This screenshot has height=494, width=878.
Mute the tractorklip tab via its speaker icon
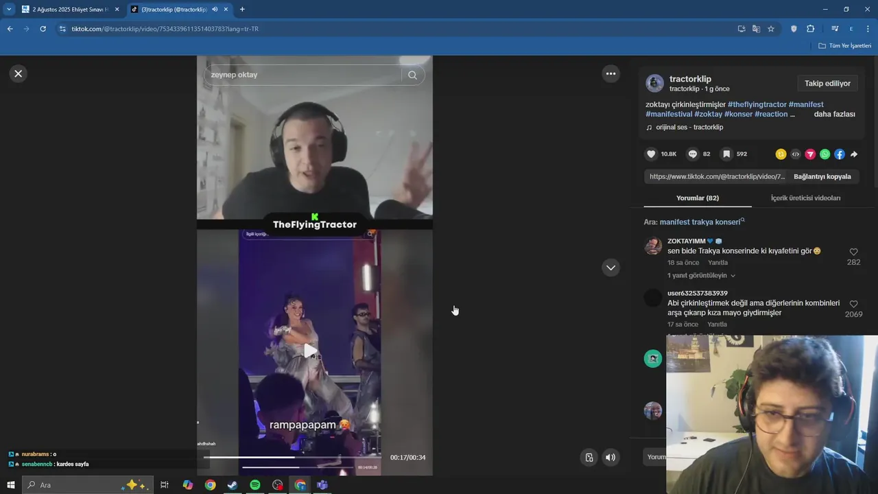[215, 10]
